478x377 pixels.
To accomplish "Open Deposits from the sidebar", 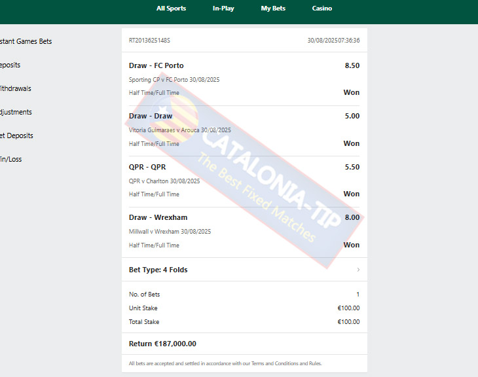I will [x=10, y=65].
